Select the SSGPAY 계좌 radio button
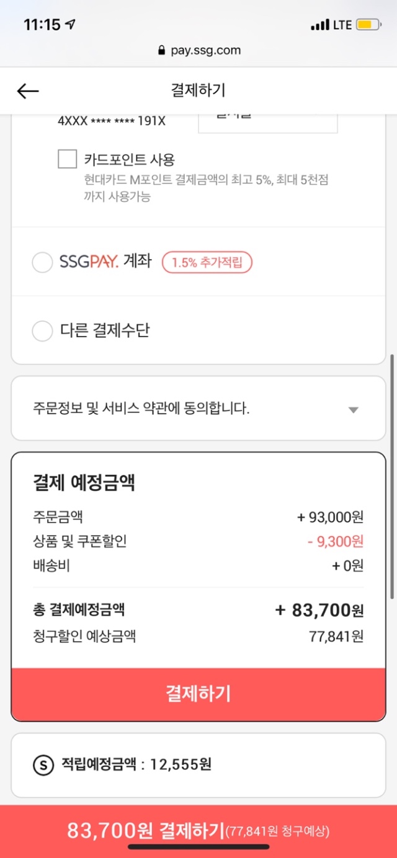This screenshot has height=858, width=397. pos(42,263)
